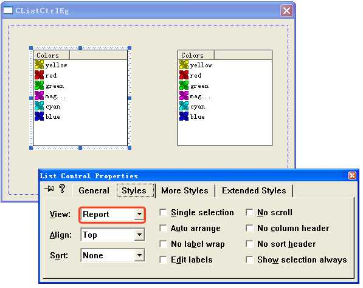The image size is (363, 288).
Task: Enable Single selection checkbox
Action: tap(163, 213)
